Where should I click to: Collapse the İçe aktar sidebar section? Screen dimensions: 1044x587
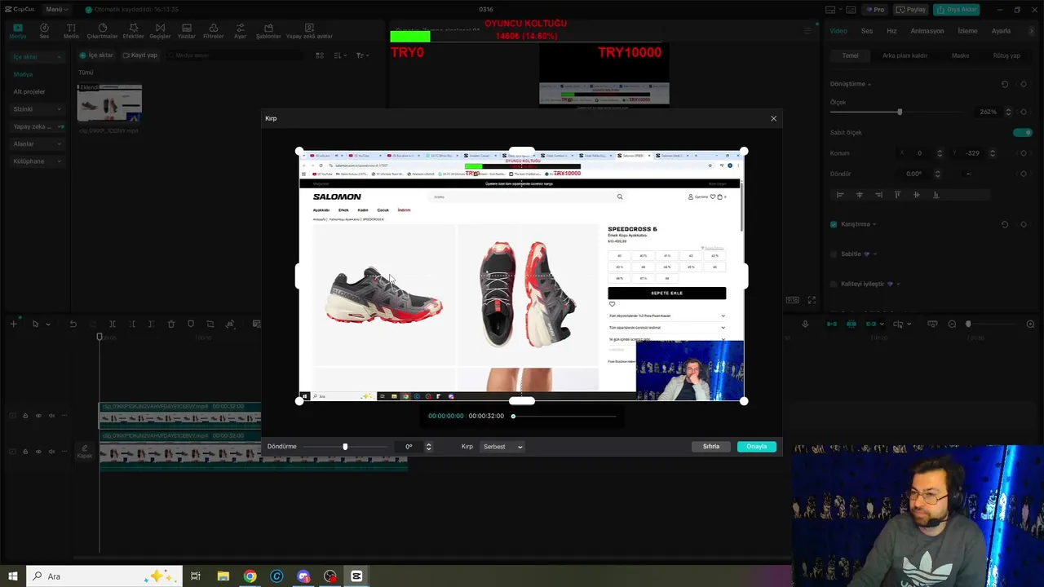coord(36,57)
